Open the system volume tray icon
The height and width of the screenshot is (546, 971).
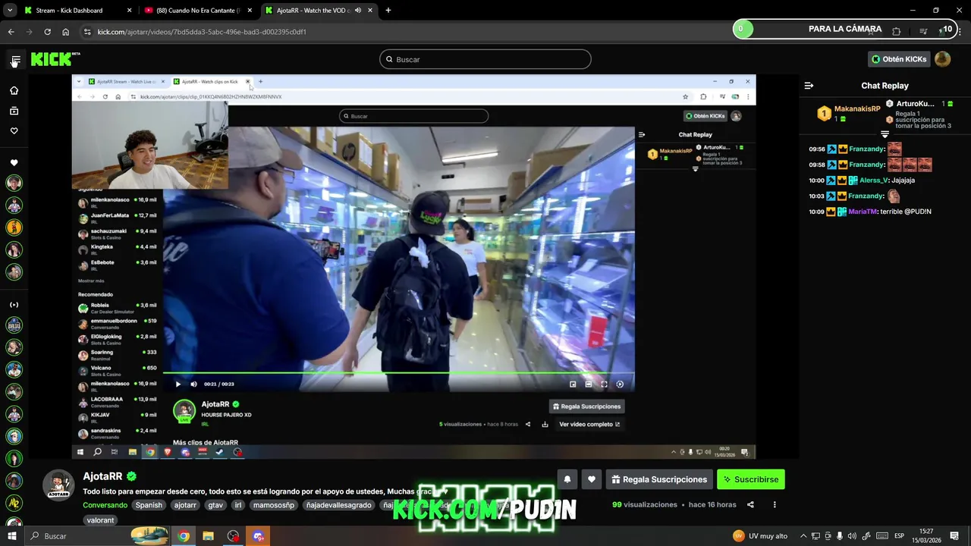click(852, 536)
